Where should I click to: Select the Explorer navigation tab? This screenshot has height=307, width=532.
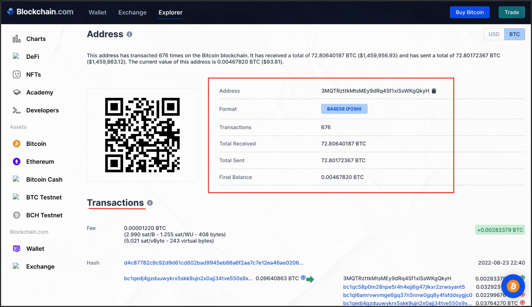point(171,12)
